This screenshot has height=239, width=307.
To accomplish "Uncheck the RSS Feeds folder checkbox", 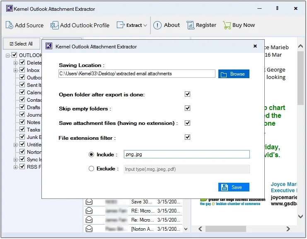I will tap(22, 167).
